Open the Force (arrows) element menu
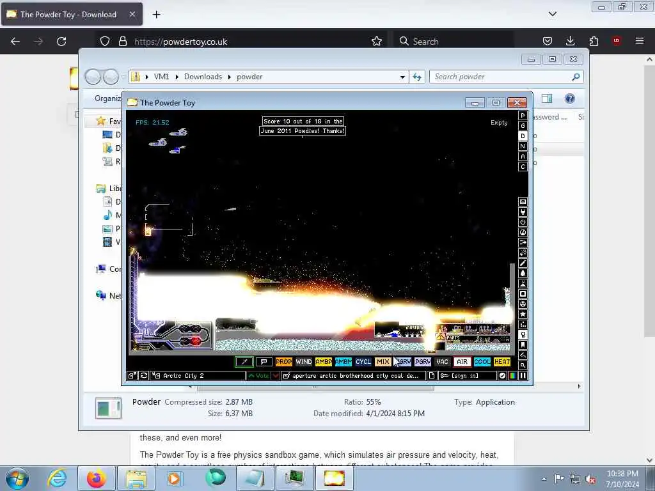Viewport: 655px width, 491px height. point(523,242)
